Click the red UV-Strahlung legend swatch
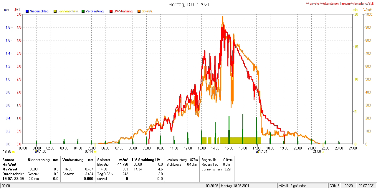The height and width of the screenshot is (189, 377). (111, 11)
